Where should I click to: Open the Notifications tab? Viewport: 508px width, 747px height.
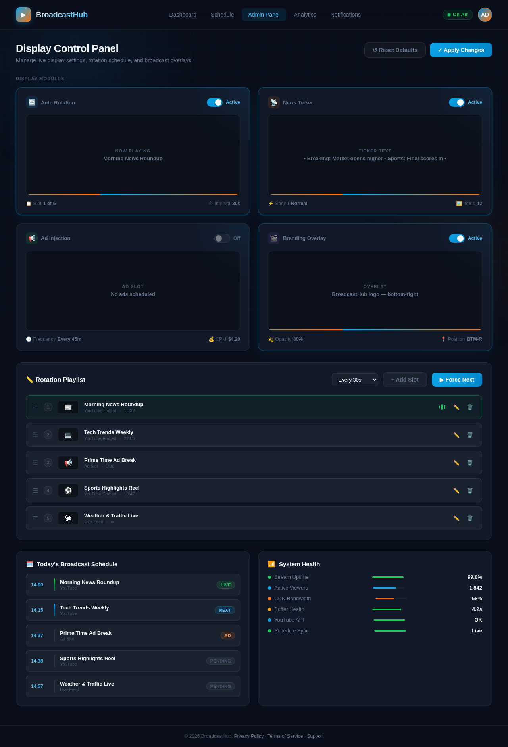click(346, 15)
